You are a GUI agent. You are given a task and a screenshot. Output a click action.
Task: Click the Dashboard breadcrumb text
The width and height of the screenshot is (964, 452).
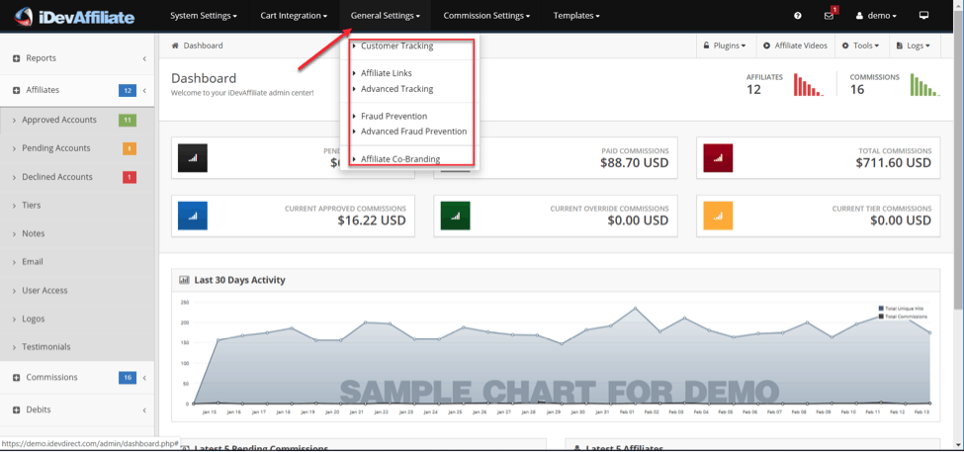pyautogui.click(x=203, y=45)
